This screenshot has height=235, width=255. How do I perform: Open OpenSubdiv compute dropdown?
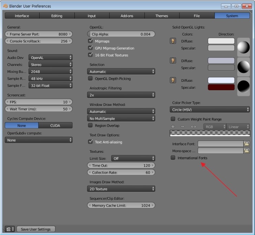point(39,140)
